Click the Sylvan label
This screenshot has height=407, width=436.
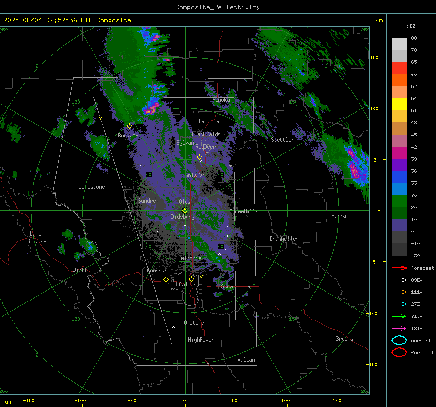185,143
